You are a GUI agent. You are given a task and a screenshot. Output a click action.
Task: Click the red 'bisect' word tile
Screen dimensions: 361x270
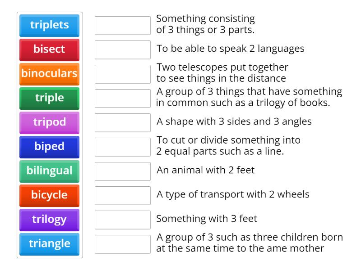[50, 49]
